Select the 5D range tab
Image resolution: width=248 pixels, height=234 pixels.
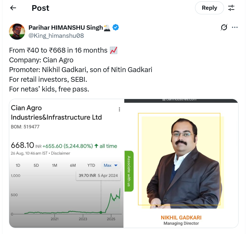[x=36, y=165]
